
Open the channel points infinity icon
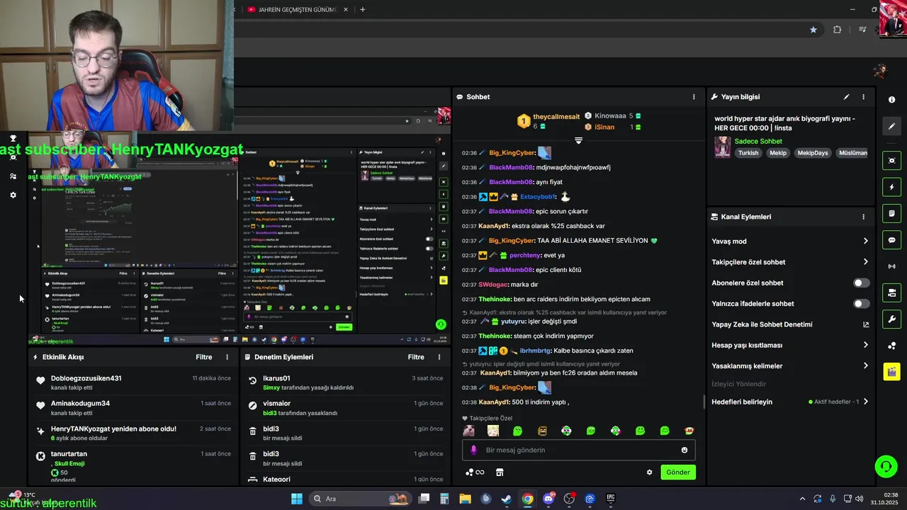click(475, 472)
